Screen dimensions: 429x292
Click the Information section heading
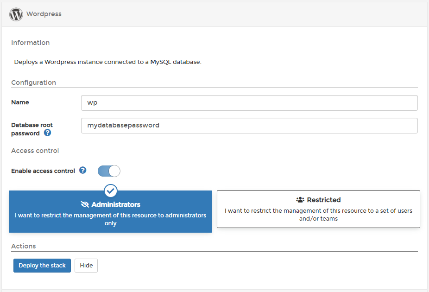(31, 43)
